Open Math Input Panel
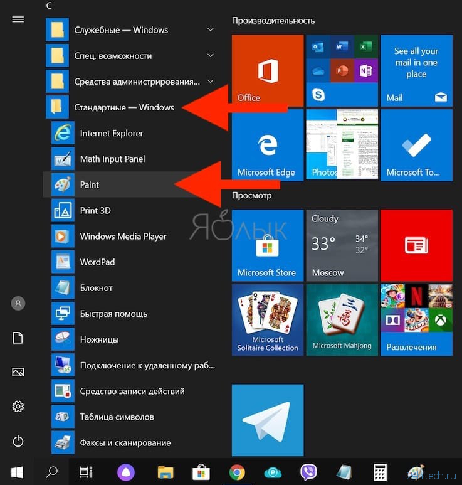The image size is (462, 485). click(131, 159)
